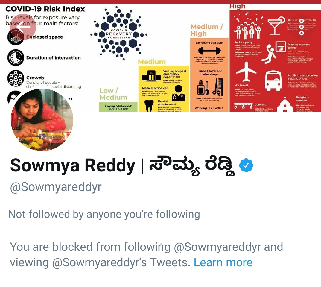The width and height of the screenshot is (321, 287).
Task: Tap the COVID-19 Recovery Consulting logo
Action: click(x=119, y=33)
